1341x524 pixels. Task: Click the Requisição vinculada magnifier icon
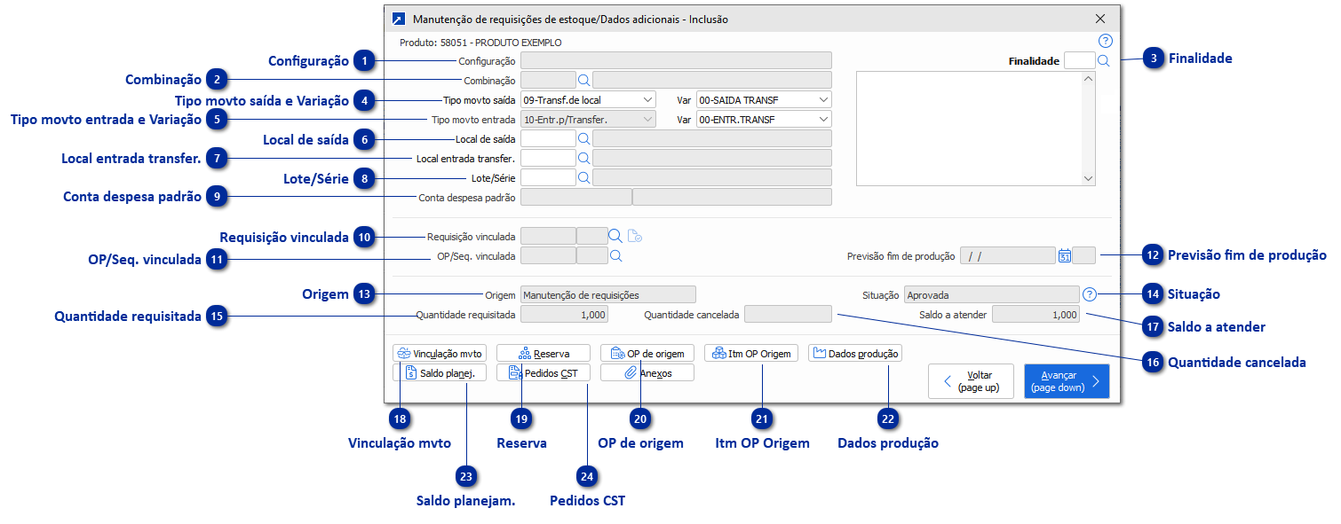tap(615, 236)
